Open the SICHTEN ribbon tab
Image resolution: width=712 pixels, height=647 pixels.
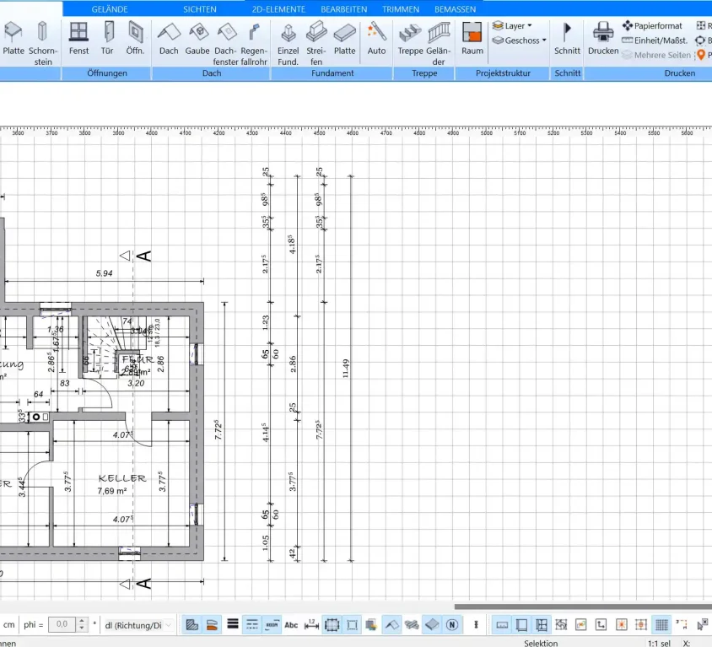click(x=200, y=9)
